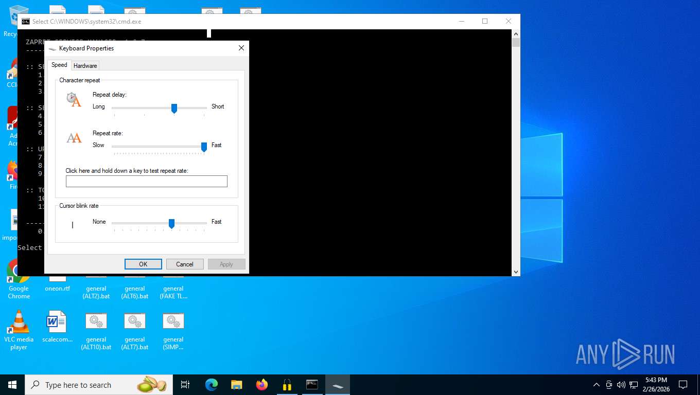Click the repeat rate test field
This screenshot has width=700, height=395.
coord(147,181)
